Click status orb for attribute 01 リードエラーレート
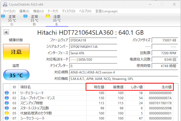Screen dimensions: 181x121 click(7, 93)
